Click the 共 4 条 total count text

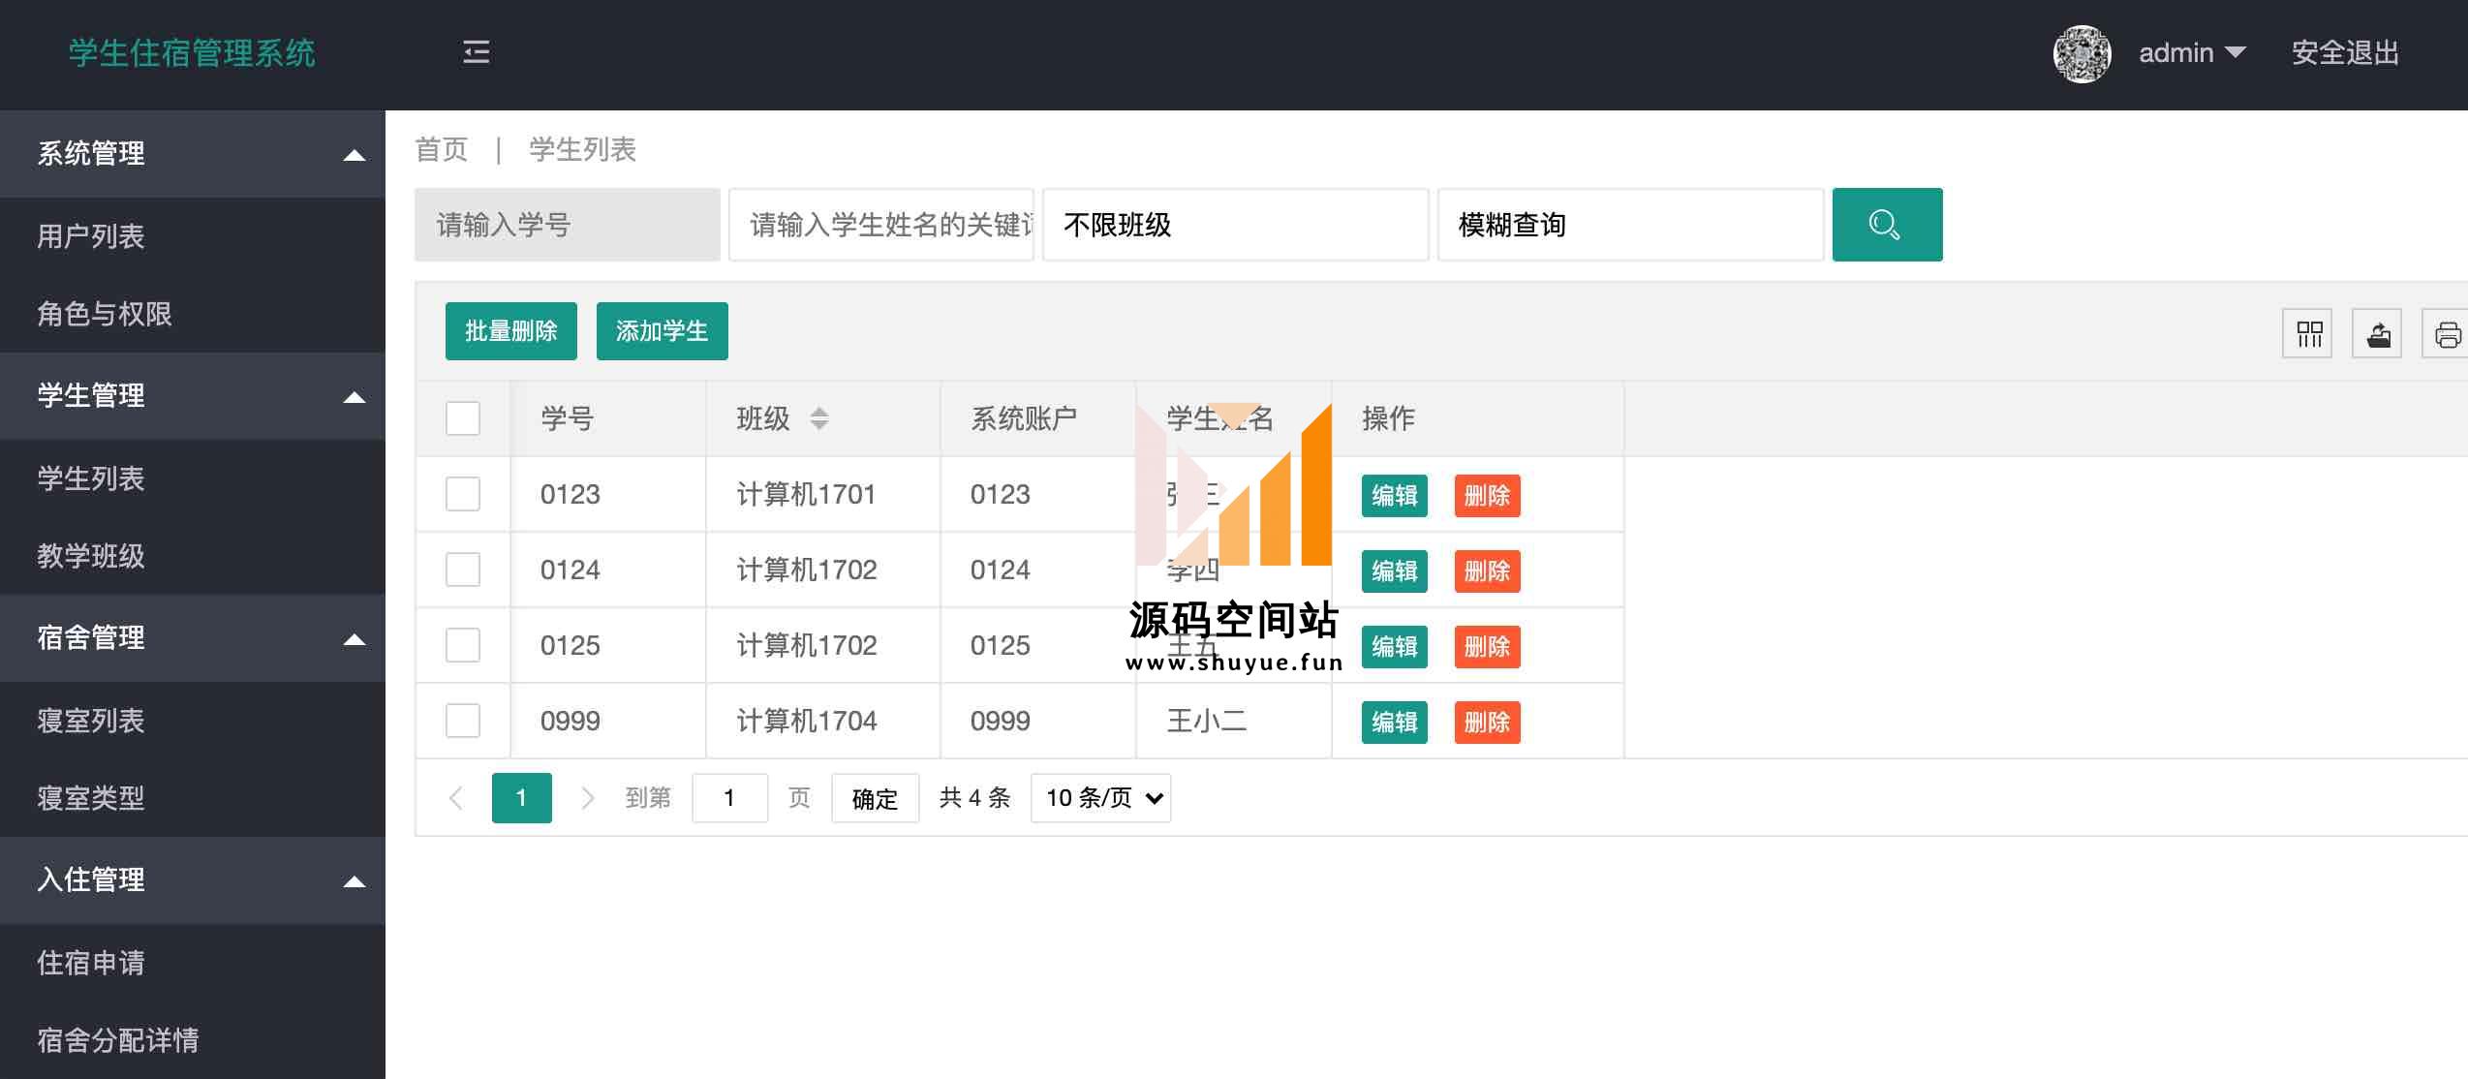[974, 798]
